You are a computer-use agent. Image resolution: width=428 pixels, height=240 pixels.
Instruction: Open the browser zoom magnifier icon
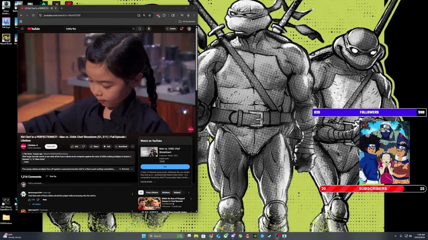(144, 15)
